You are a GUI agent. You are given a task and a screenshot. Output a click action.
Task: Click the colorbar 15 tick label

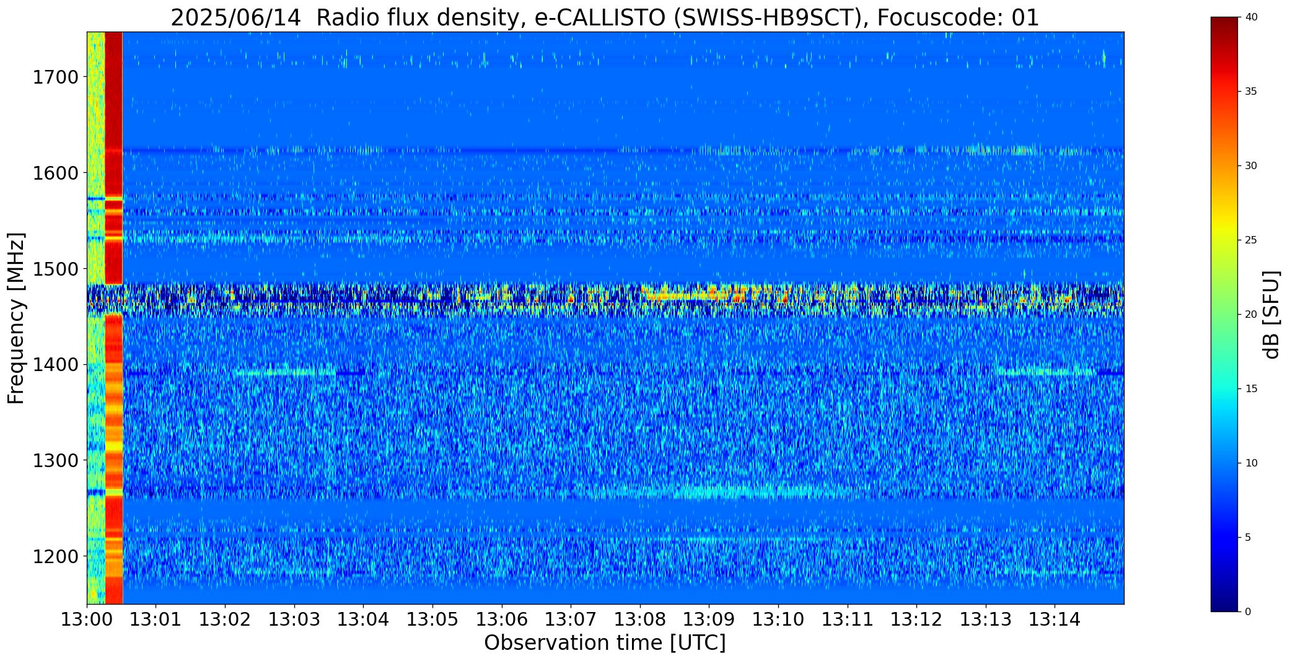(x=1251, y=389)
